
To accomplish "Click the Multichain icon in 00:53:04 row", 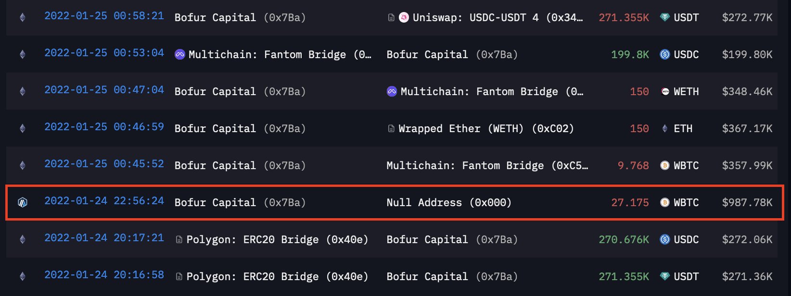I will [x=179, y=55].
